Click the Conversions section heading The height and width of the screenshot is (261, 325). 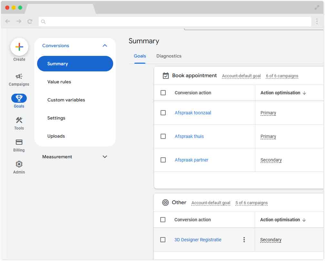tap(55, 46)
